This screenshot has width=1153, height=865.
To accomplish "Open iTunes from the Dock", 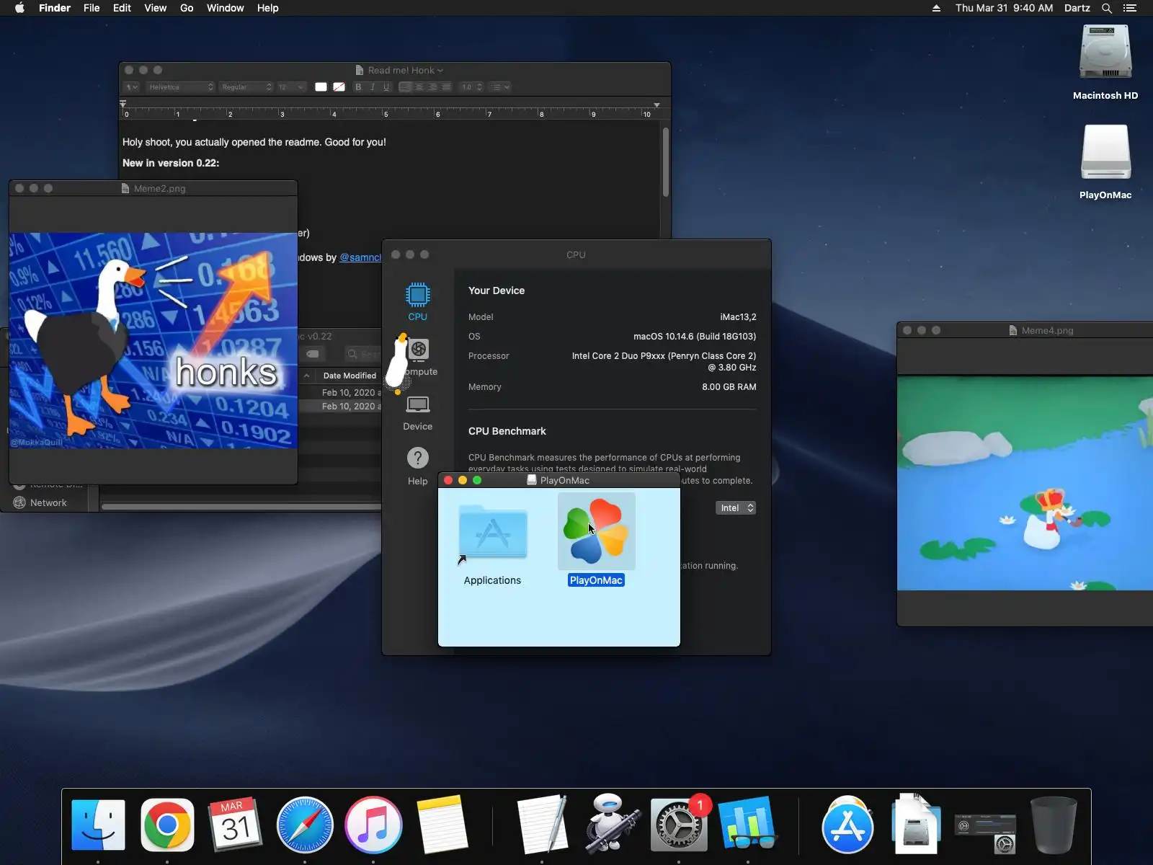I will 373,825.
